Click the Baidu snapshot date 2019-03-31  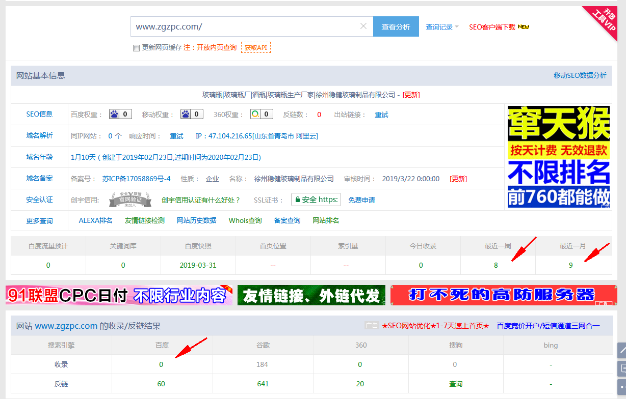click(198, 265)
